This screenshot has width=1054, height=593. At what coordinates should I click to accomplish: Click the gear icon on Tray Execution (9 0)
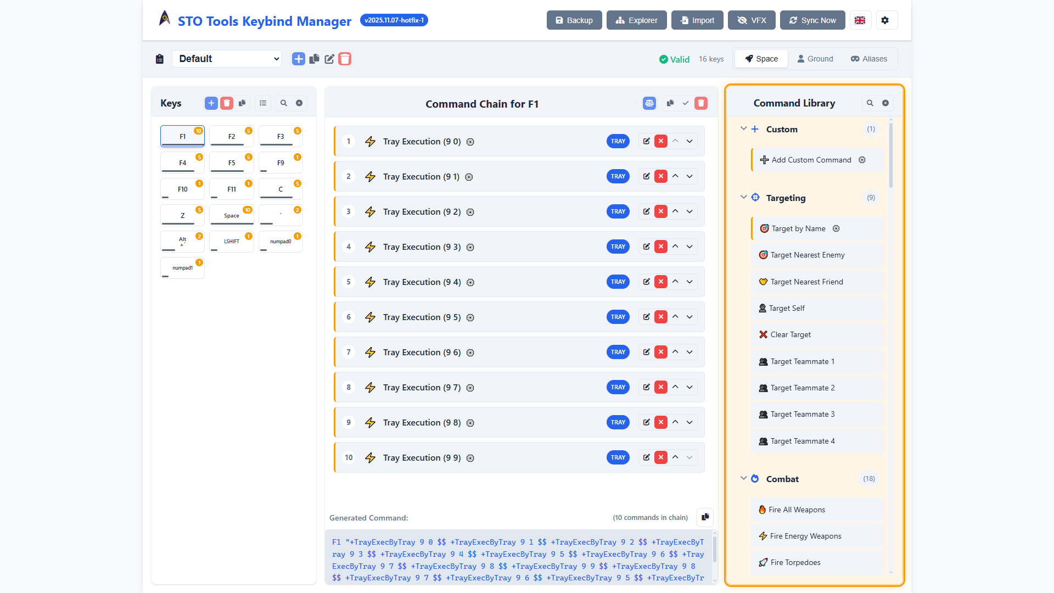[x=470, y=141]
